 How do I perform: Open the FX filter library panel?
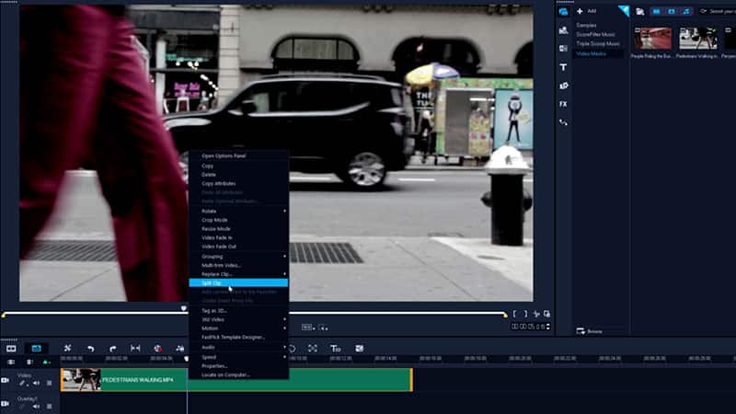563,104
